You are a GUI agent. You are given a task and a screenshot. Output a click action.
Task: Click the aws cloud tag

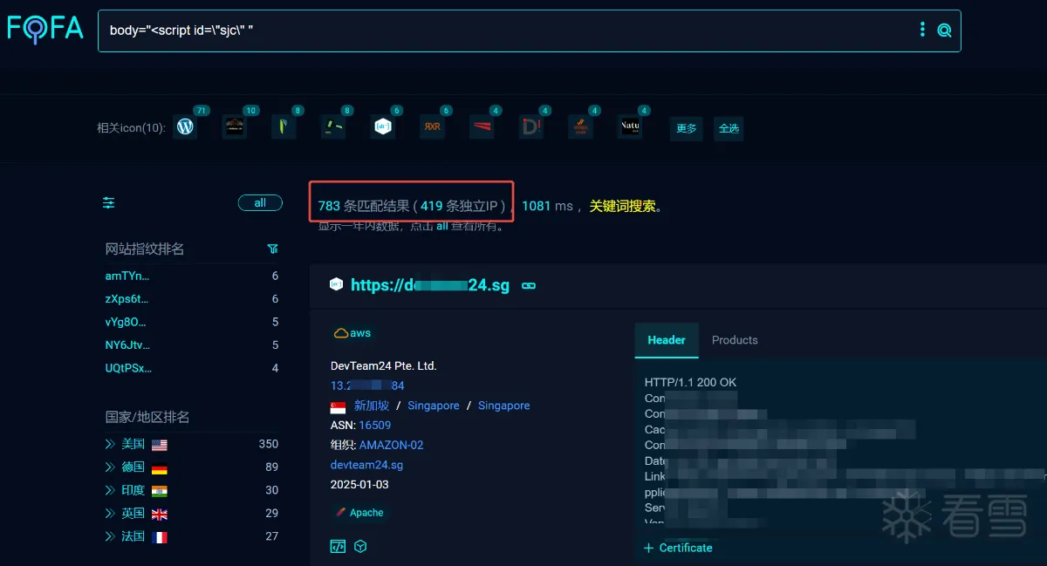[352, 333]
